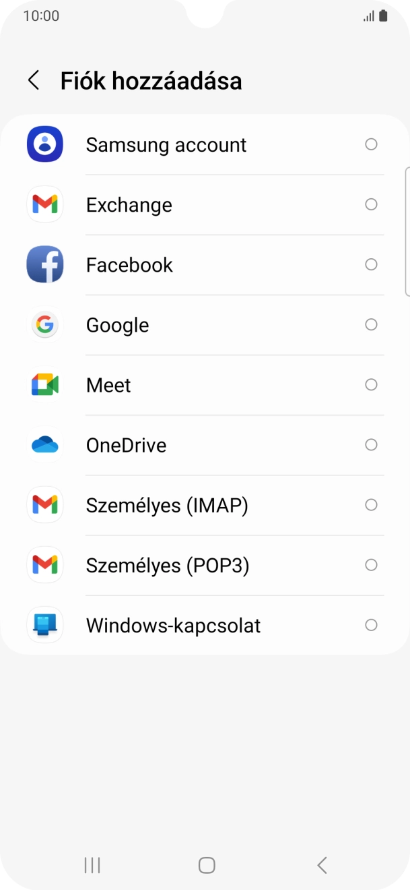Select the radio button next to Samsung account
The height and width of the screenshot is (890, 410).
pyautogui.click(x=371, y=144)
